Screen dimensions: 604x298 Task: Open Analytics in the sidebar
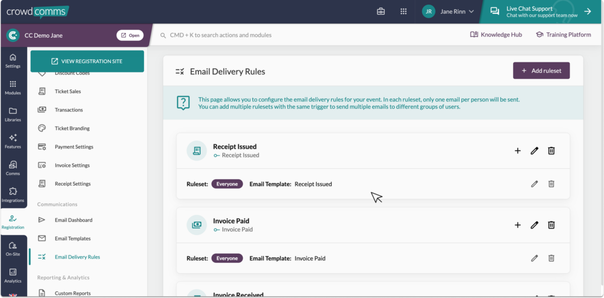tap(13, 276)
